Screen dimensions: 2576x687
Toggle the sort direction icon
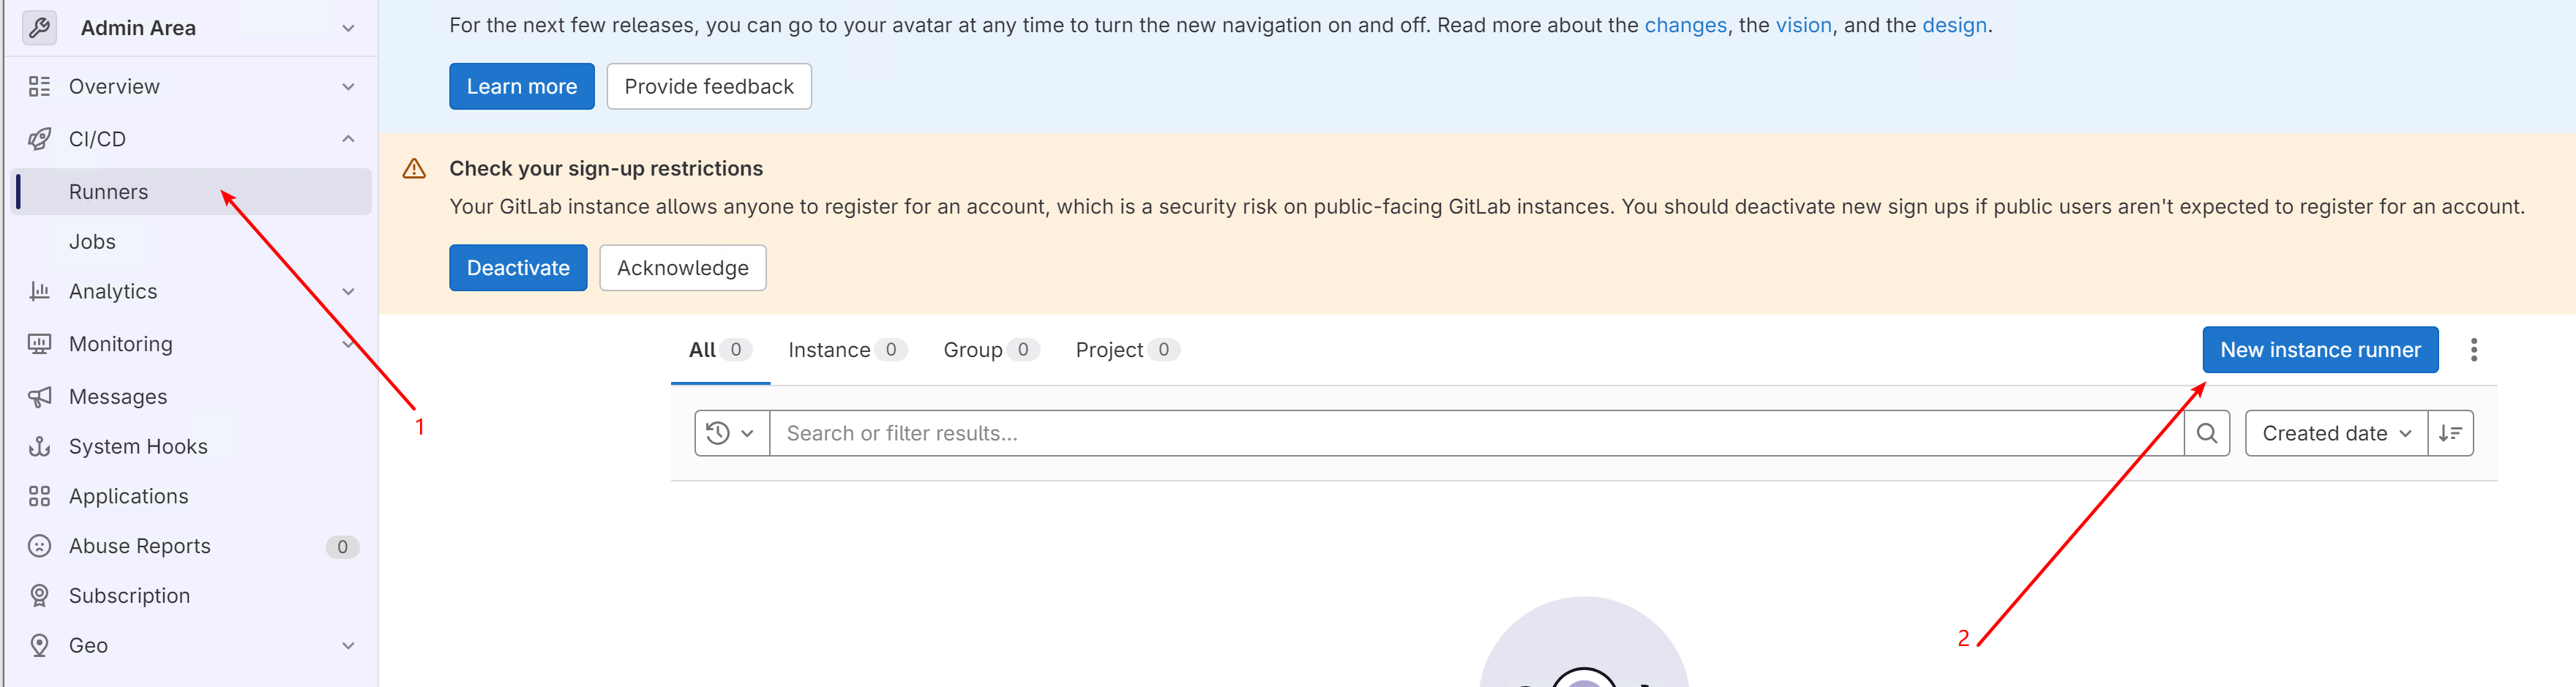pyautogui.click(x=2450, y=433)
